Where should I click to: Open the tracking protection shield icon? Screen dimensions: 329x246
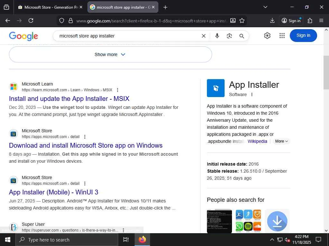pos(61,20)
